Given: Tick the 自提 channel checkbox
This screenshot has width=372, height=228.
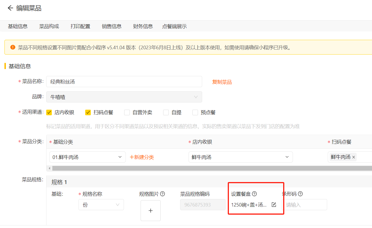Looking at the screenshot, I should point(166,112).
